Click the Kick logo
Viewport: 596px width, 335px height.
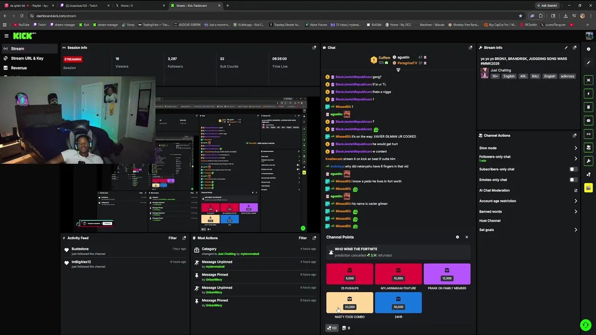[24, 36]
